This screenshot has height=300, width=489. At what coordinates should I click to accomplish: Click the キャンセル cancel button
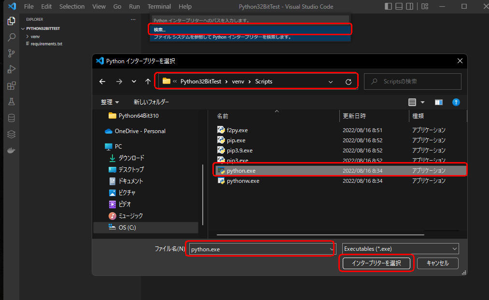pyautogui.click(x=437, y=263)
